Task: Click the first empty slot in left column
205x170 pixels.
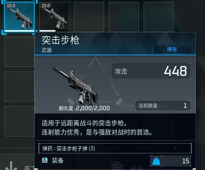Action: click(x=19, y=52)
